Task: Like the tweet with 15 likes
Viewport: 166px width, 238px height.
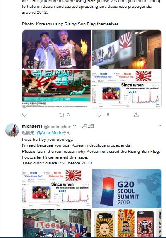Action: tap(99, 115)
